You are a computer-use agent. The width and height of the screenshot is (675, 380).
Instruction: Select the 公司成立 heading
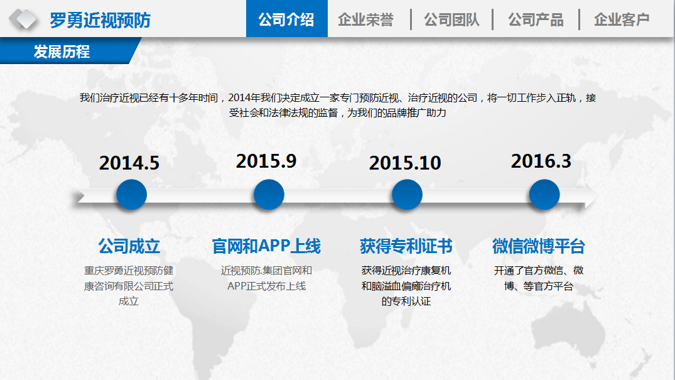tap(129, 246)
